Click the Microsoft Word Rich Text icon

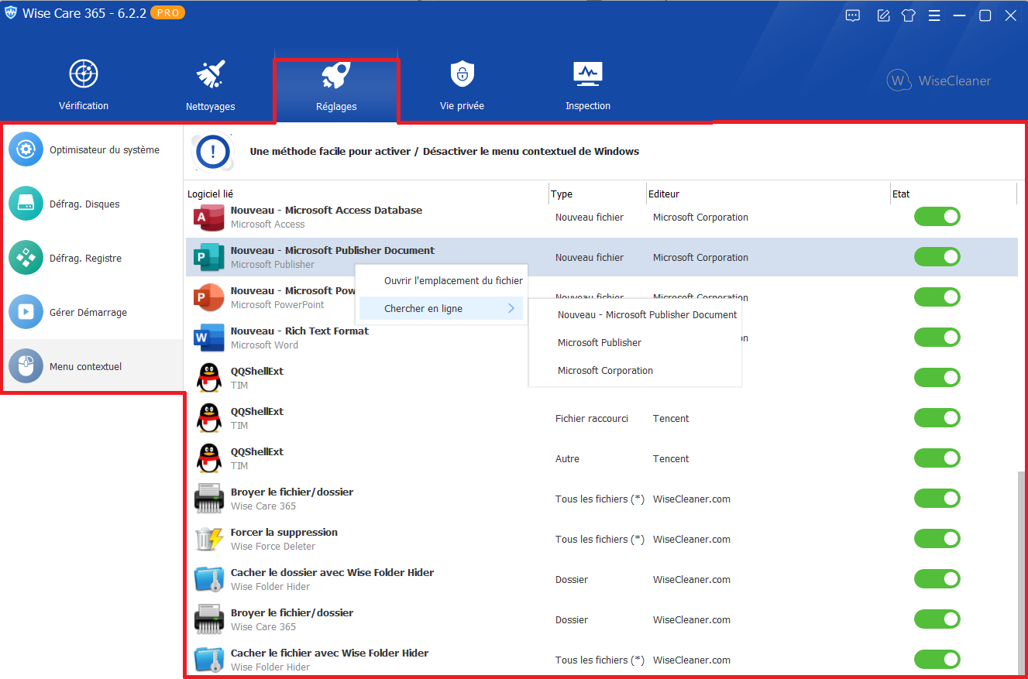click(208, 338)
